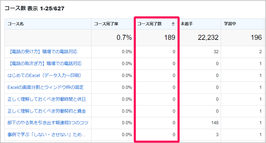Select 未着手 value 0 in 労働時間と休日 row
266x143 pixels.
tap(217, 99)
